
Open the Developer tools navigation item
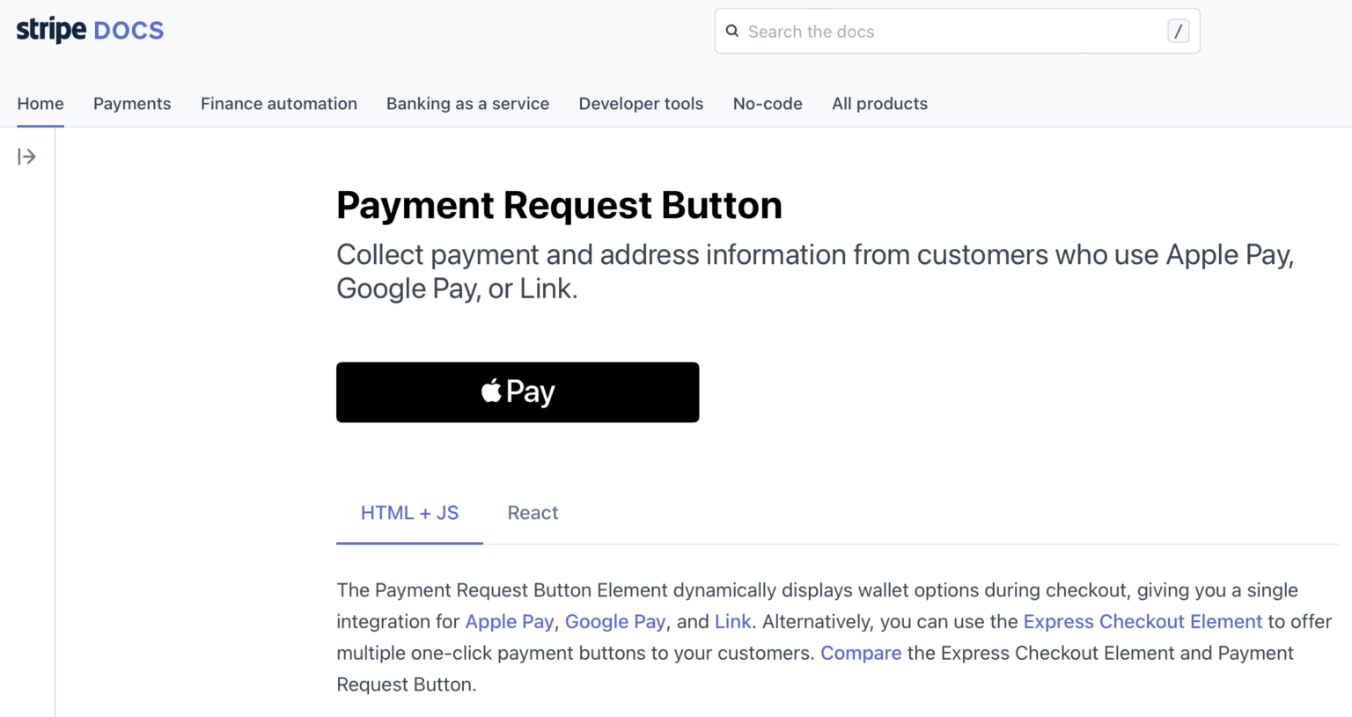pos(641,104)
